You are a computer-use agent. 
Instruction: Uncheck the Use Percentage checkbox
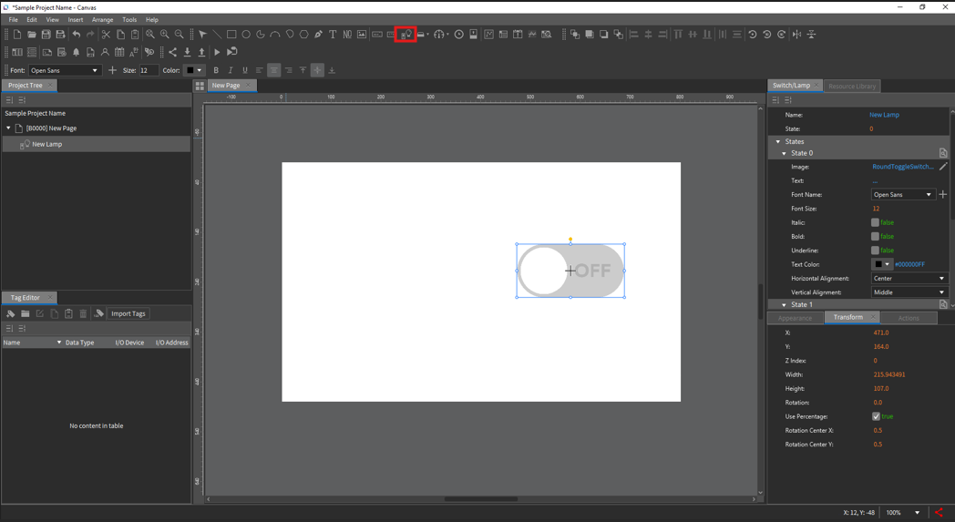pos(876,416)
